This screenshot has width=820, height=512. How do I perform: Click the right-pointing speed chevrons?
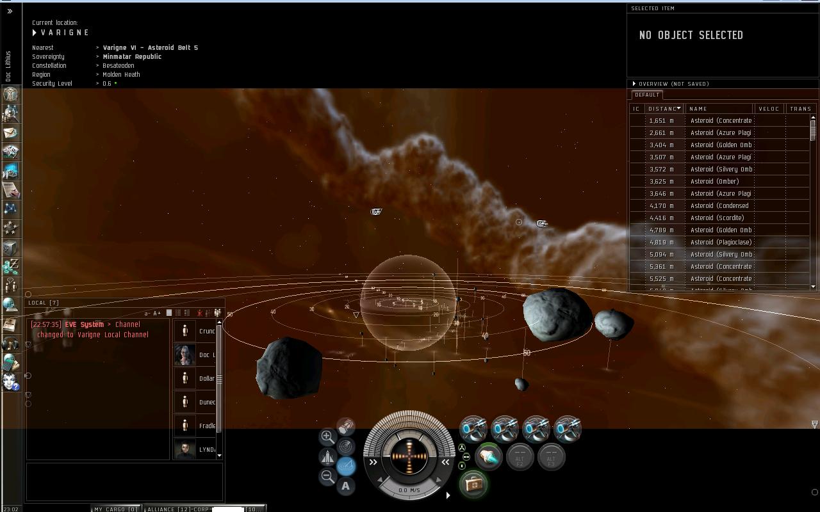(373, 462)
